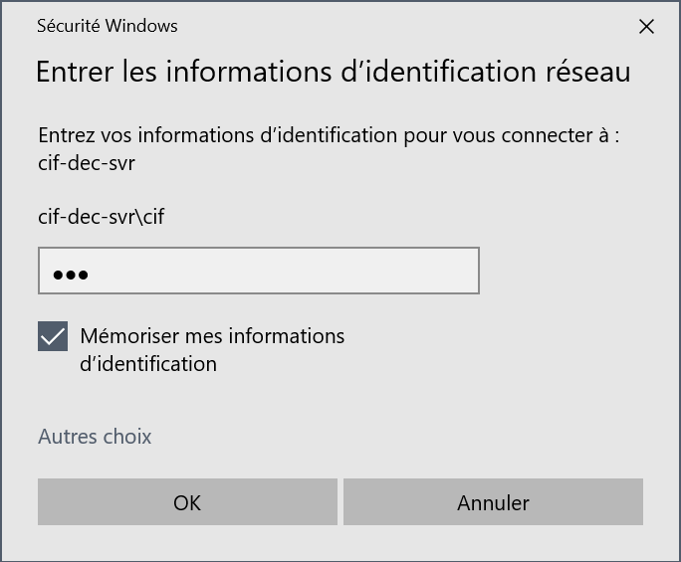
Task: Confirm credentials with the OK button
Action: point(187,502)
